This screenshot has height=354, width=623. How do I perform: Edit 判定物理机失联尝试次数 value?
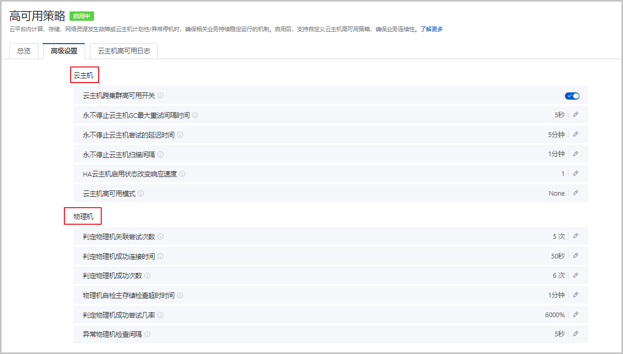coord(575,236)
